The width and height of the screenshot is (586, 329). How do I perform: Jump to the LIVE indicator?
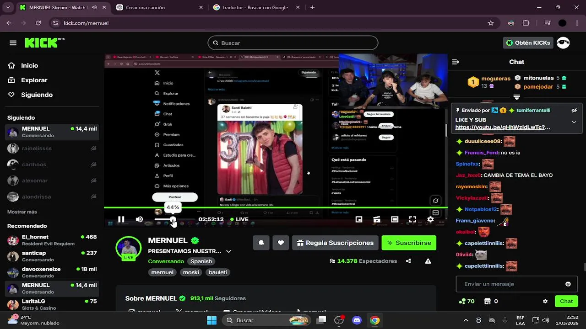(239, 219)
